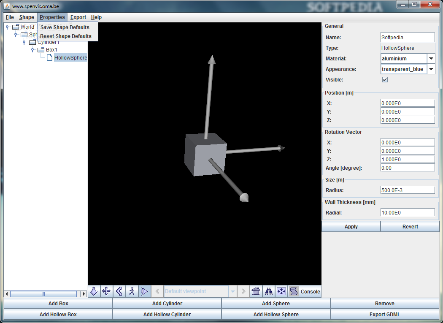The width and height of the screenshot is (443, 323).
Task: Click the Position Z input field
Action: pyautogui.click(x=408, y=120)
